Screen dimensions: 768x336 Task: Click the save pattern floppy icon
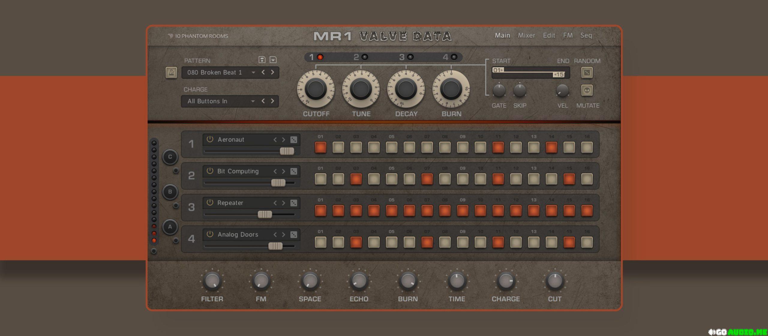coord(262,60)
